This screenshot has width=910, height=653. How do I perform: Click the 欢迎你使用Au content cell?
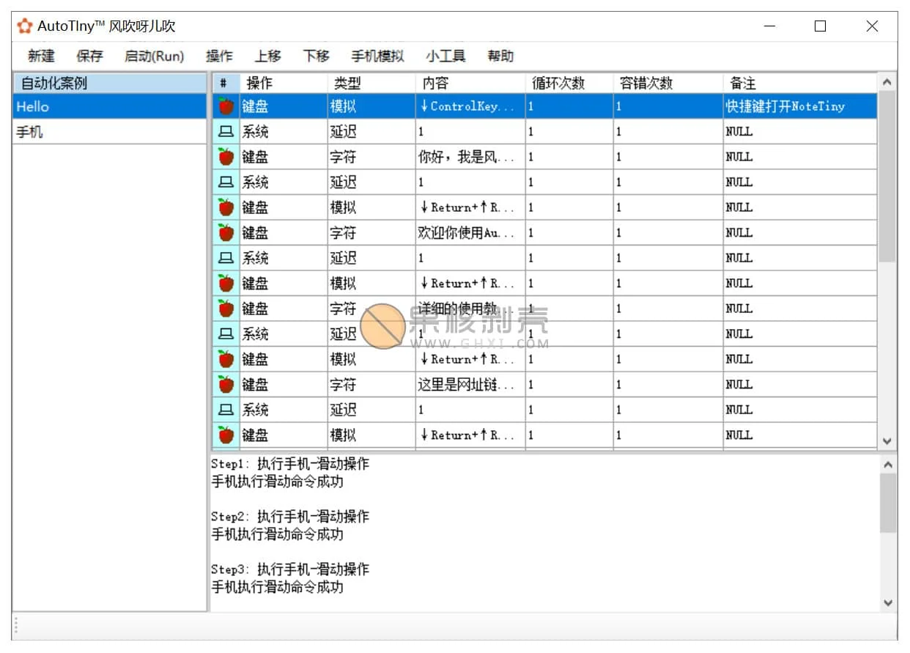(x=470, y=233)
